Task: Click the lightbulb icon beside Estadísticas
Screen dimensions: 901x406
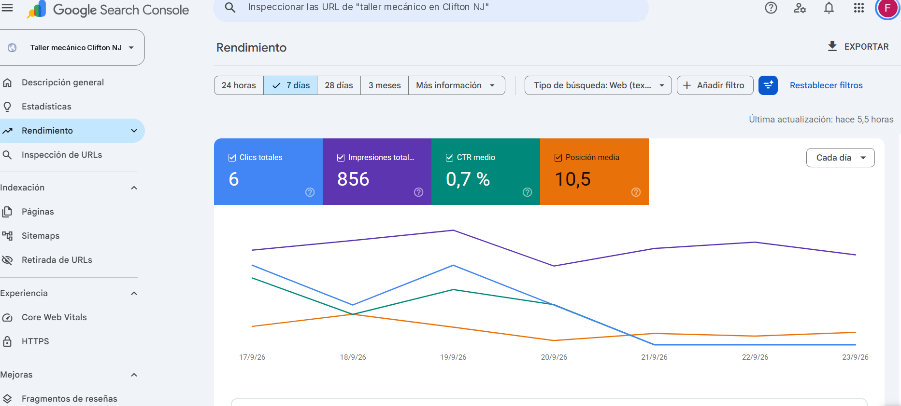Action: coord(7,107)
